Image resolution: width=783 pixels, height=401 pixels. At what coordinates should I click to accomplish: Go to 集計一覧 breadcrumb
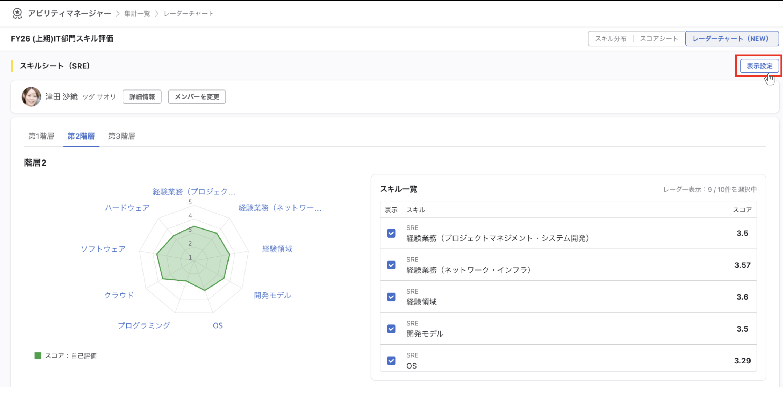click(137, 13)
